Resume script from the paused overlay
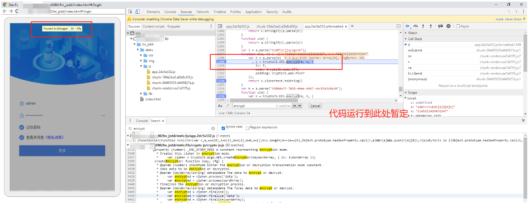528x205 pixels. (x=72, y=28)
